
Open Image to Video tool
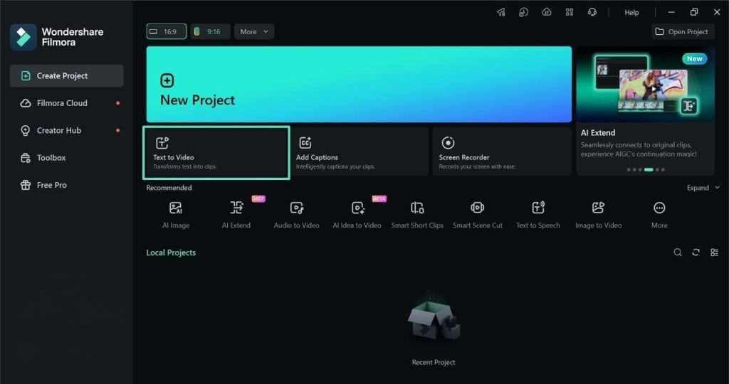click(598, 214)
